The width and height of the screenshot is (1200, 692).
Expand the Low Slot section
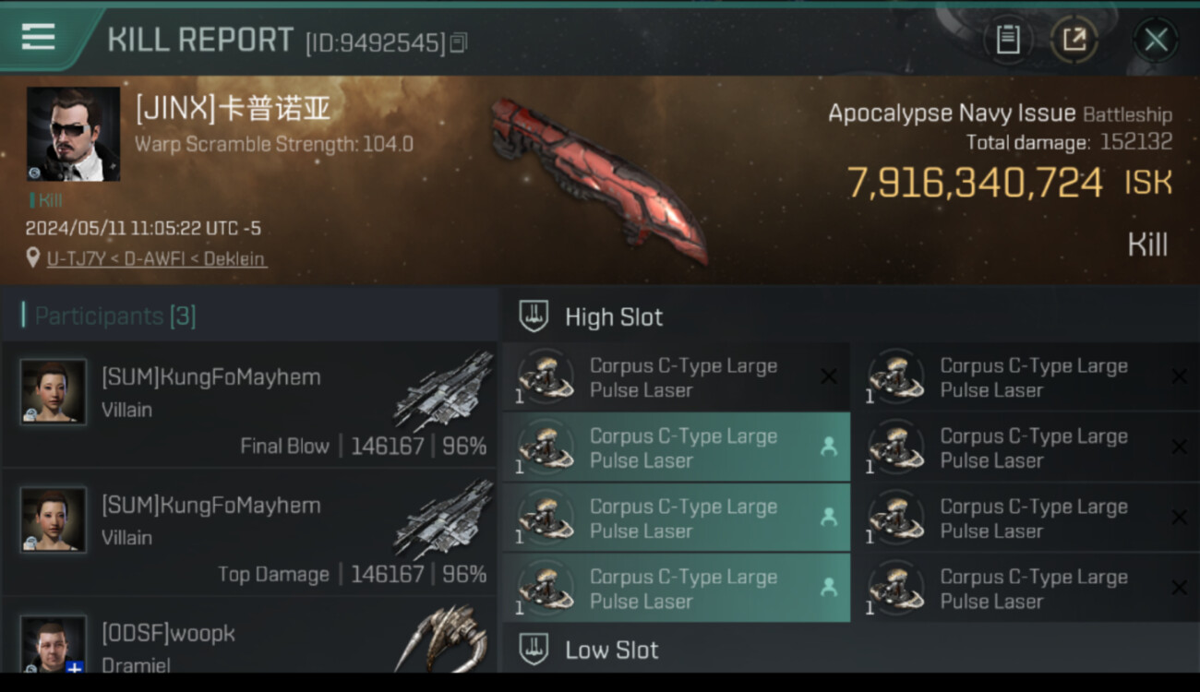849,649
